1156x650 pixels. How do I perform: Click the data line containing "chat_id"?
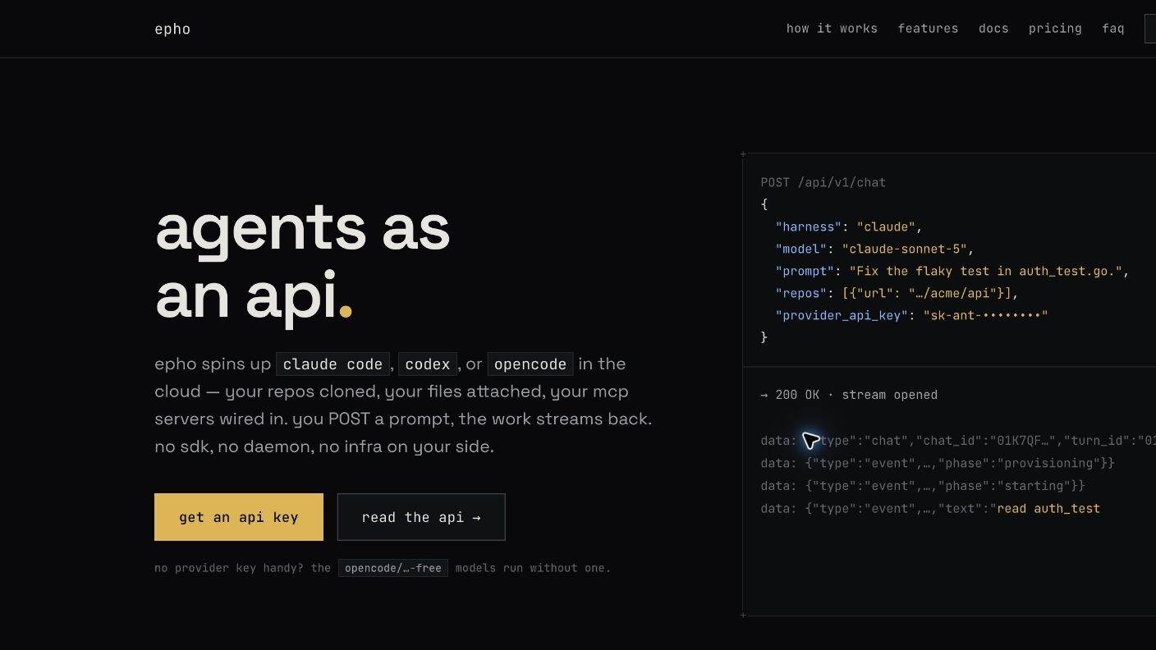[x=958, y=441]
